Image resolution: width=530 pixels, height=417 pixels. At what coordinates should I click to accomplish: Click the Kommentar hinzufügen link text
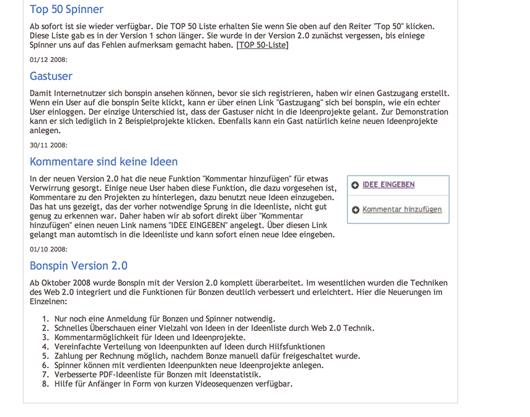click(402, 209)
